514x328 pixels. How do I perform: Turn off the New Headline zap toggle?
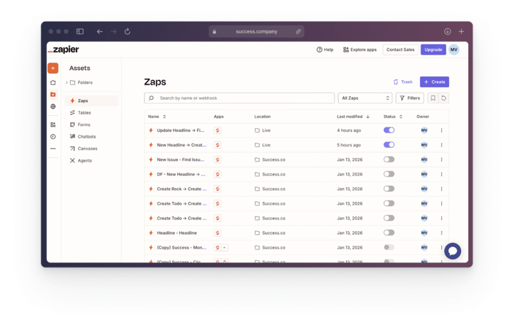click(389, 145)
